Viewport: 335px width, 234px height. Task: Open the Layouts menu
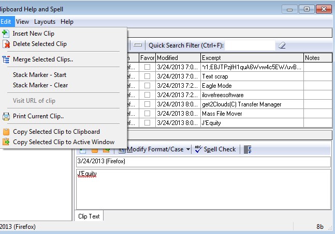45,22
